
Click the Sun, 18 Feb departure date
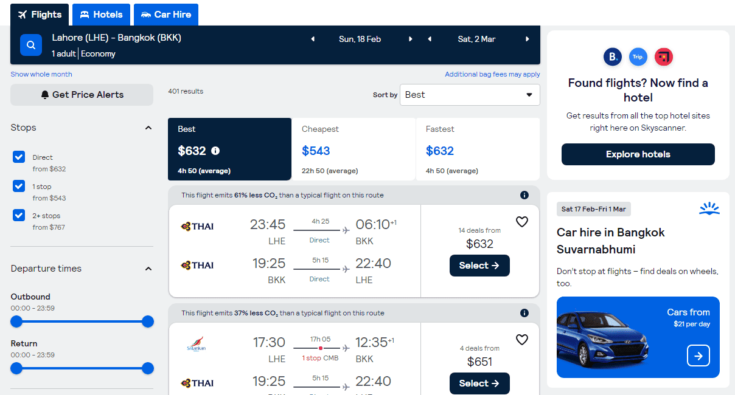pos(360,39)
